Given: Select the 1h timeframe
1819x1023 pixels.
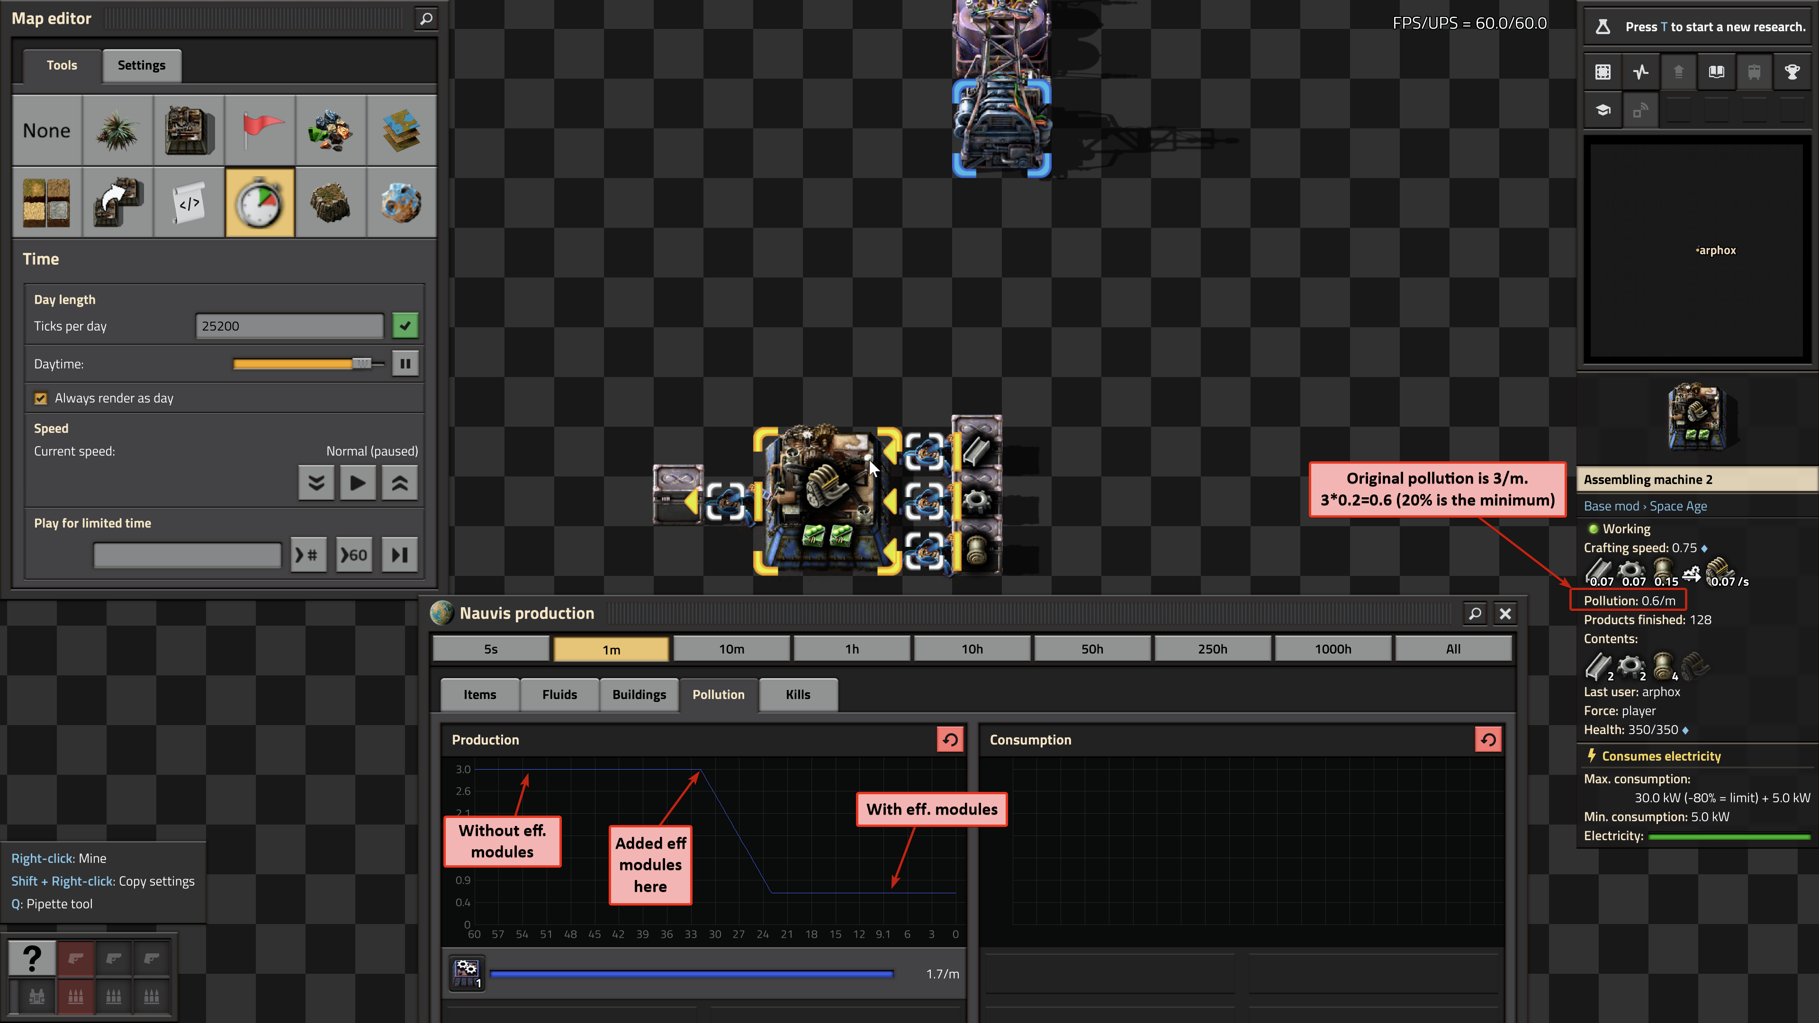Looking at the screenshot, I should [x=852, y=649].
